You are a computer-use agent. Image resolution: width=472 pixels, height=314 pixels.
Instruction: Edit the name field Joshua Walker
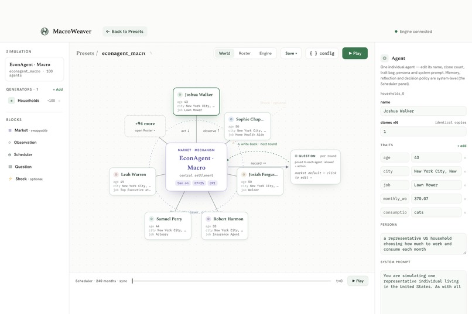423,111
